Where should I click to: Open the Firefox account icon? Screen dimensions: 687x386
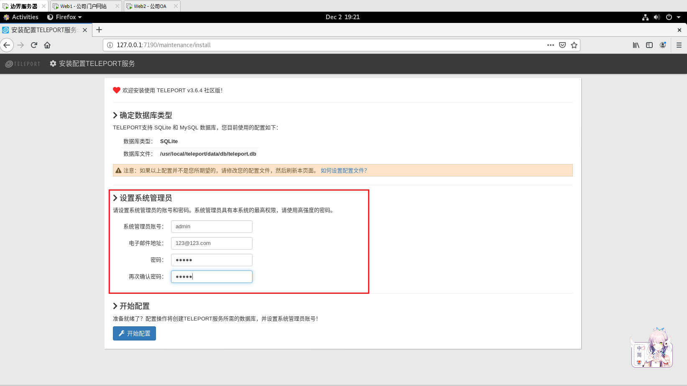tap(663, 45)
